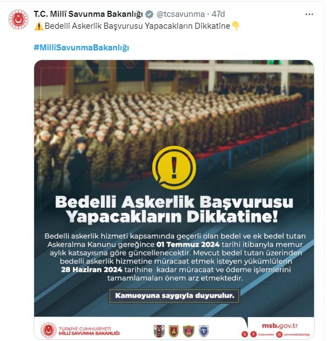Click the light blue Air Force emblem in footer

(204, 331)
